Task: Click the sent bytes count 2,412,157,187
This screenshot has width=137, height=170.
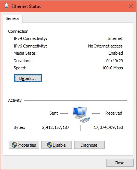Action: click(56, 127)
